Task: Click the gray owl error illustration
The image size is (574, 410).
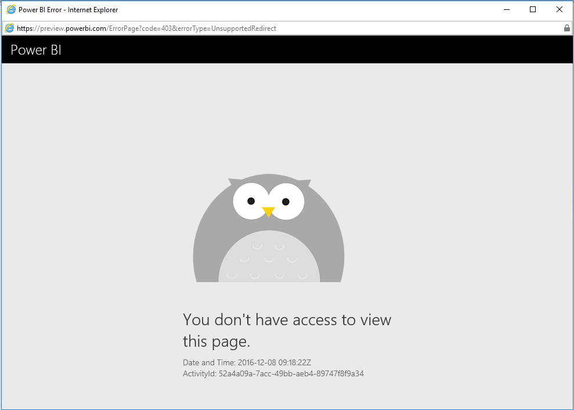Action: 269,228
